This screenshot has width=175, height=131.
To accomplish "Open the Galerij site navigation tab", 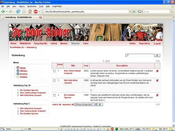I will coord(54,43).
